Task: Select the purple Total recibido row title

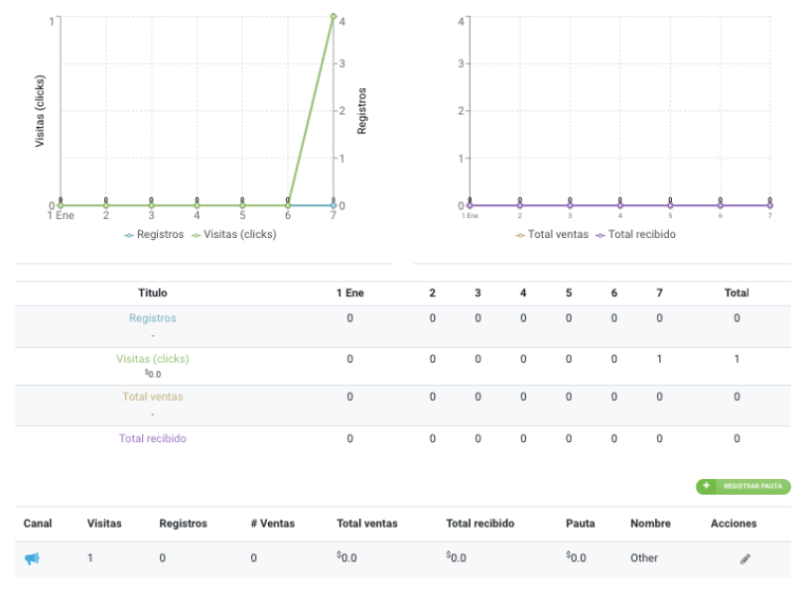Action: click(153, 438)
